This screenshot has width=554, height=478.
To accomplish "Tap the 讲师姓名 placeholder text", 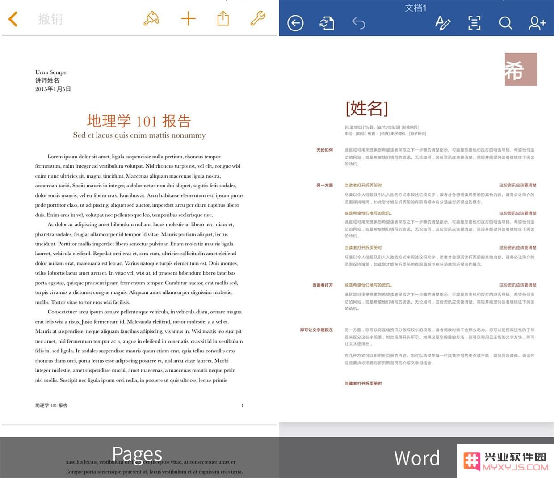I will click(47, 80).
